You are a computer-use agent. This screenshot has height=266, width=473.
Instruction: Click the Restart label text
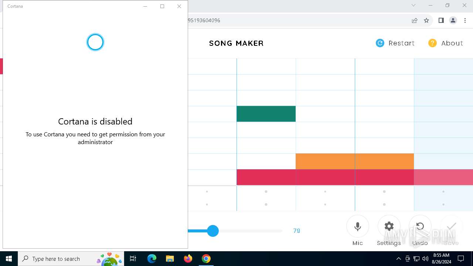402,43
